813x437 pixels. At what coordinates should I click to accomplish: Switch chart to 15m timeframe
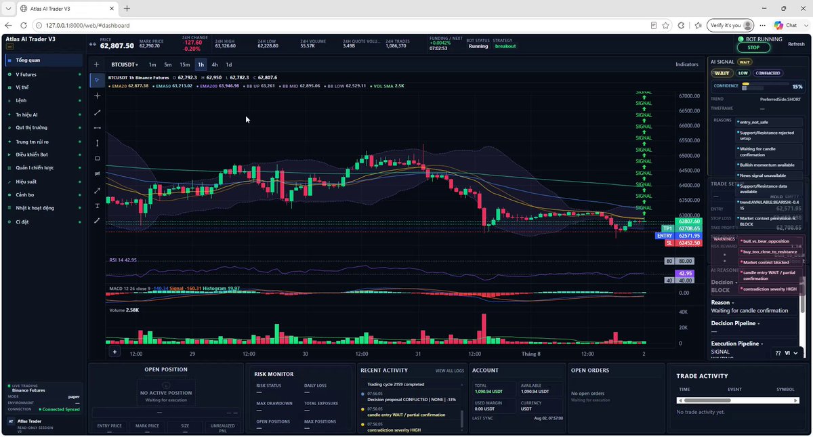point(184,65)
